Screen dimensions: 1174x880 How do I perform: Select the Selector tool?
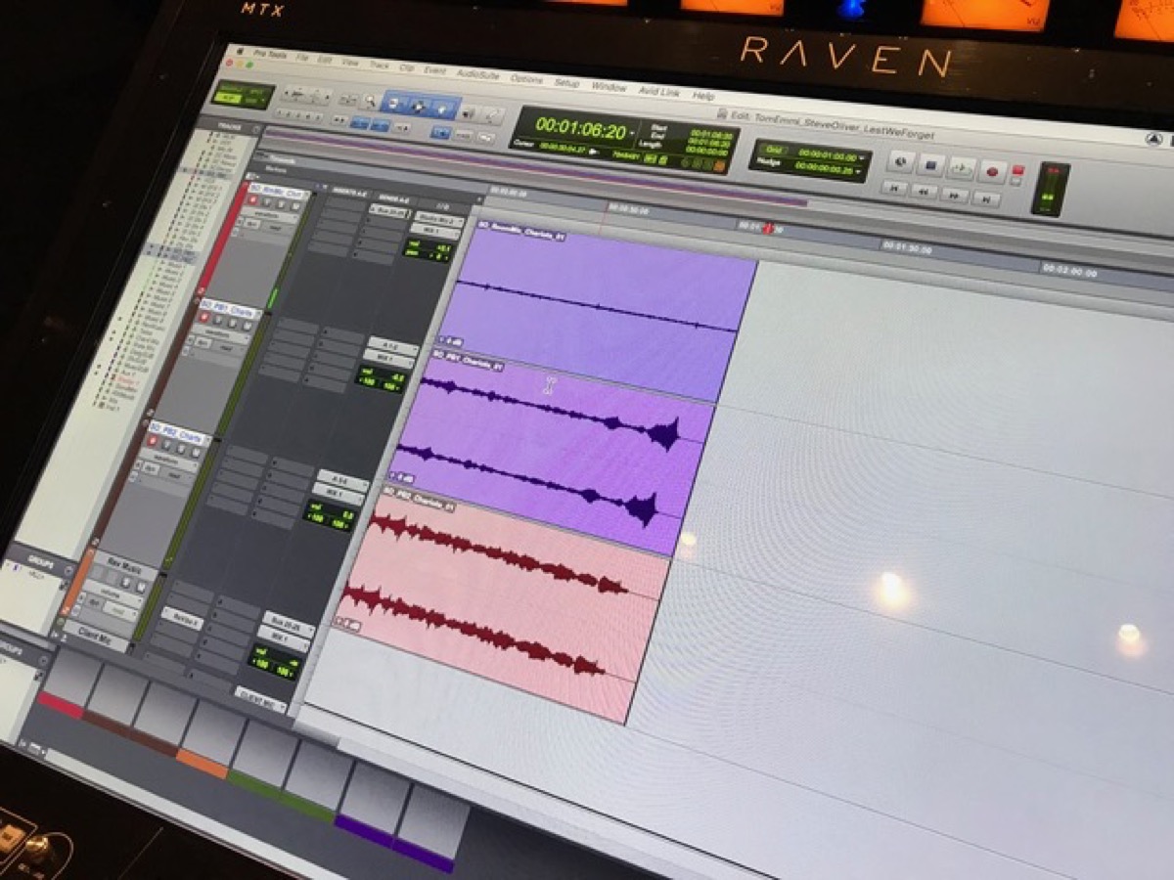(x=420, y=106)
